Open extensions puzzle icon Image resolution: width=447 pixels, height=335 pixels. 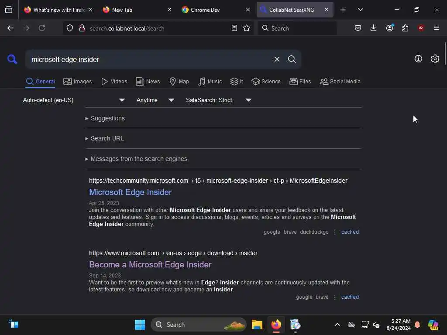(405, 28)
